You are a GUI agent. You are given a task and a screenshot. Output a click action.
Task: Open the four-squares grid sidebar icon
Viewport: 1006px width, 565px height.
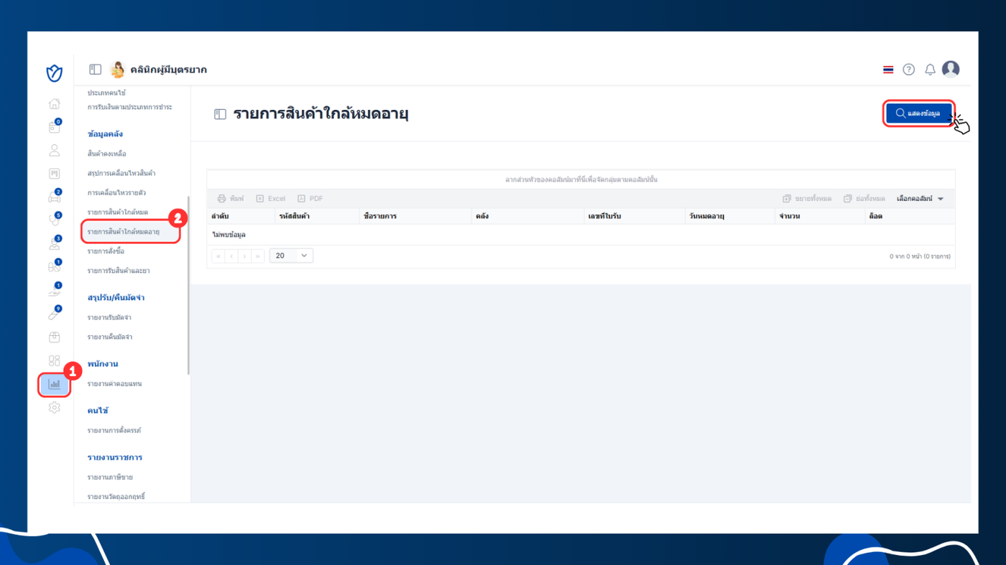54,360
